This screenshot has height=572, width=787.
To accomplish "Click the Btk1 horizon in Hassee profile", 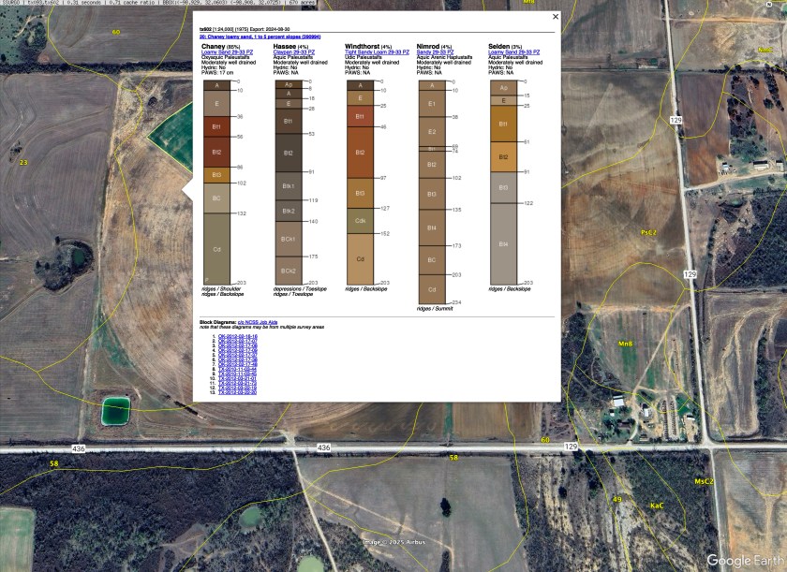I will coord(289,186).
